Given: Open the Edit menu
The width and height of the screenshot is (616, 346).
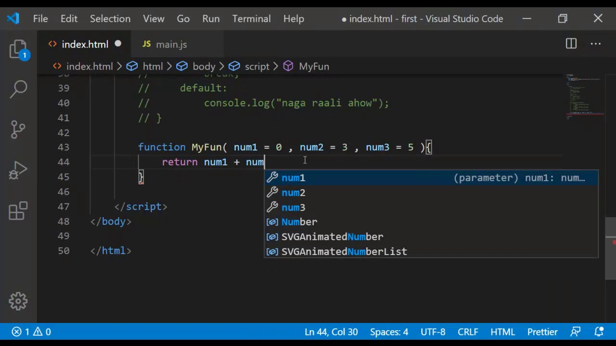Looking at the screenshot, I should click(x=69, y=19).
